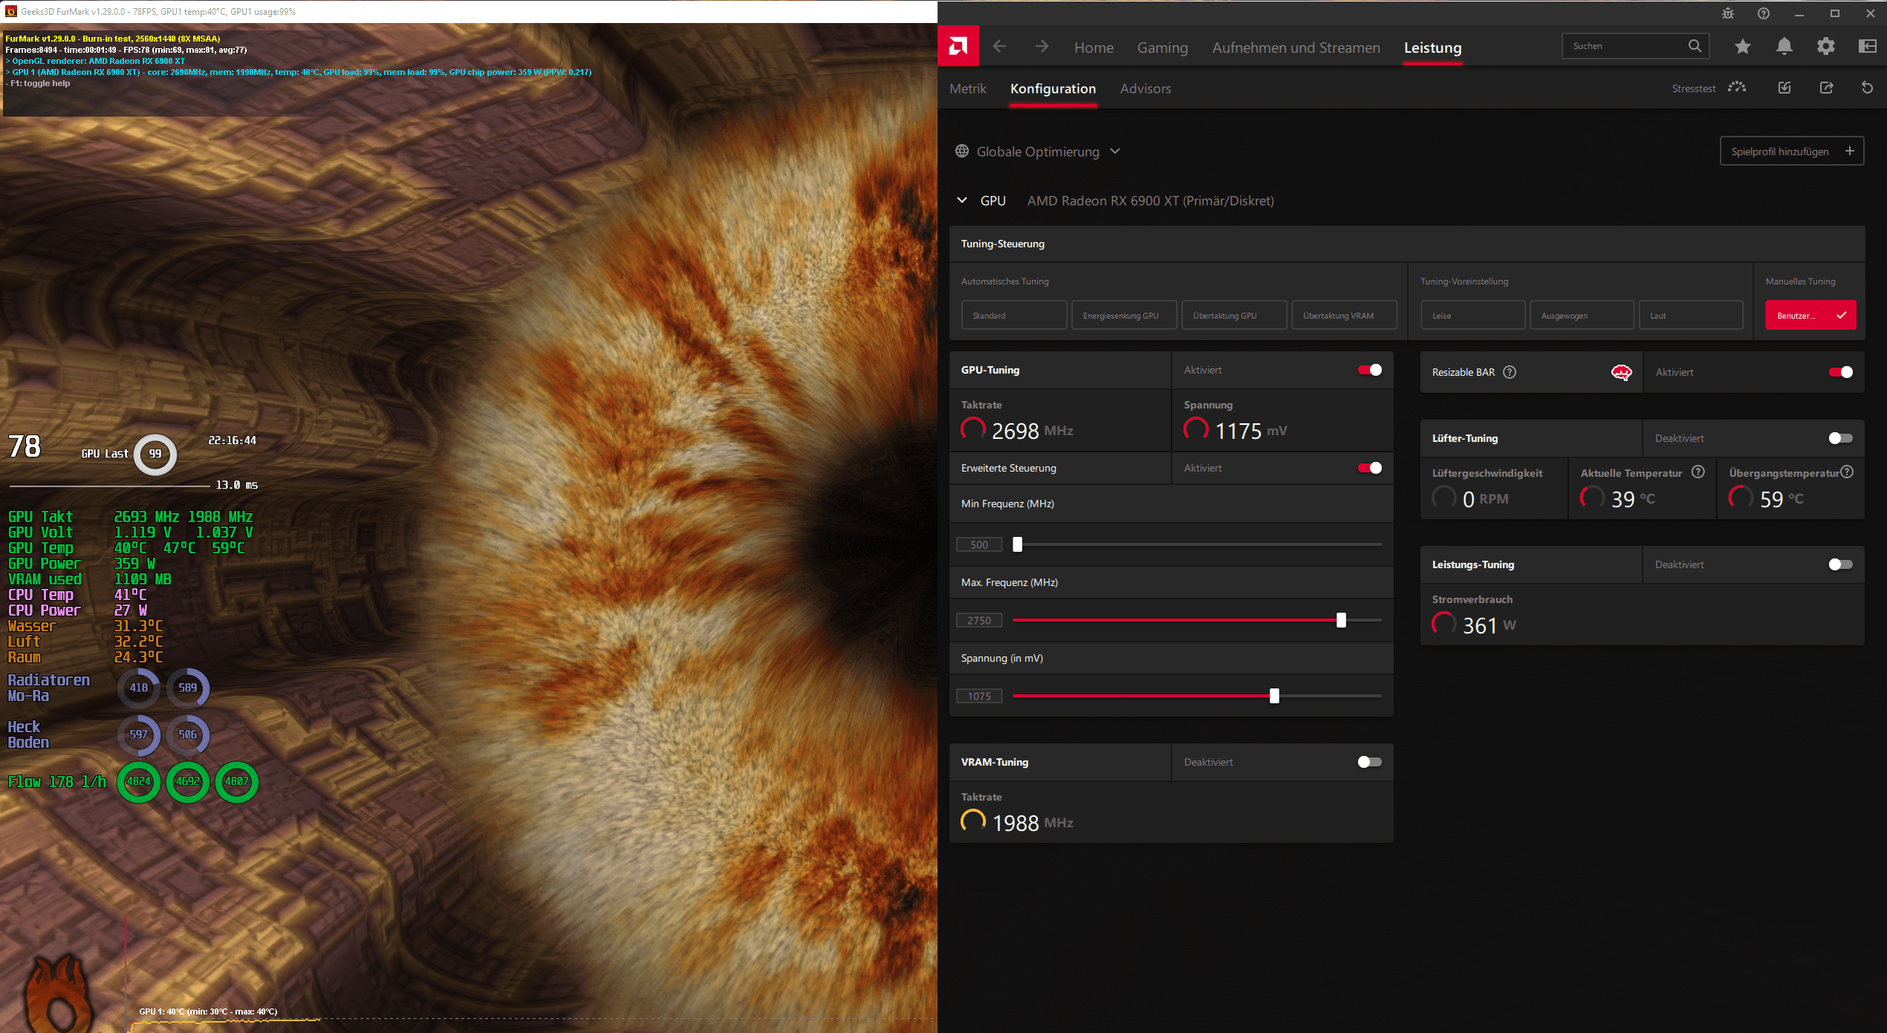
Task: Enable the Leistungs-Tuning switch
Action: [x=1840, y=564]
